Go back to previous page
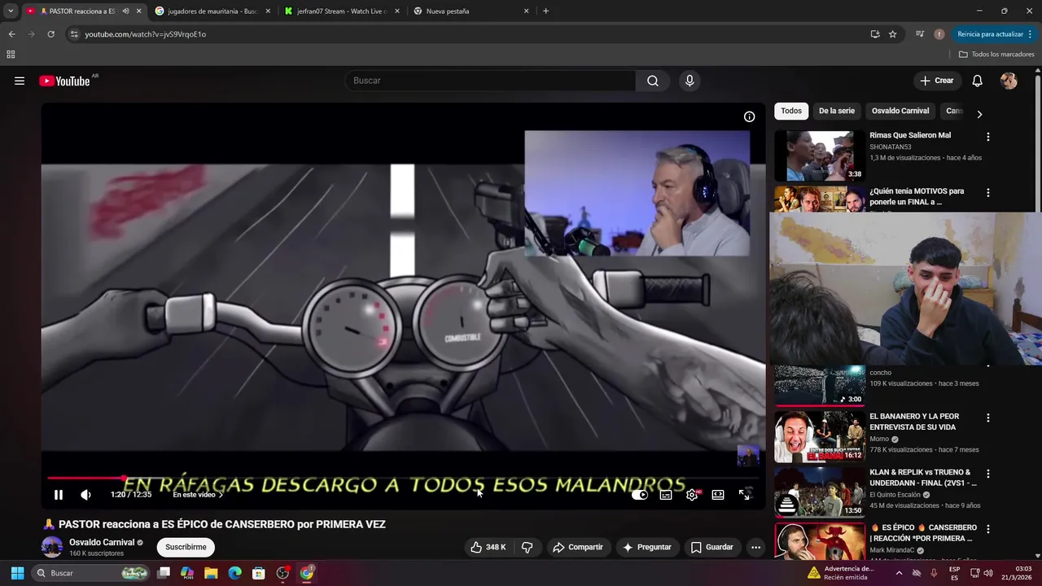This screenshot has width=1042, height=586. click(x=11, y=34)
